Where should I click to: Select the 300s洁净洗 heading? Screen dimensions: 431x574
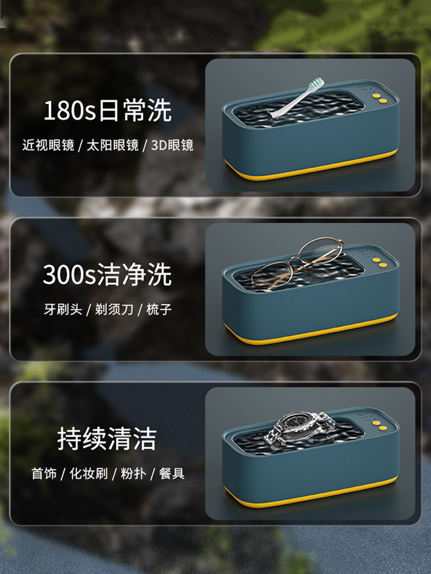click(x=107, y=274)
